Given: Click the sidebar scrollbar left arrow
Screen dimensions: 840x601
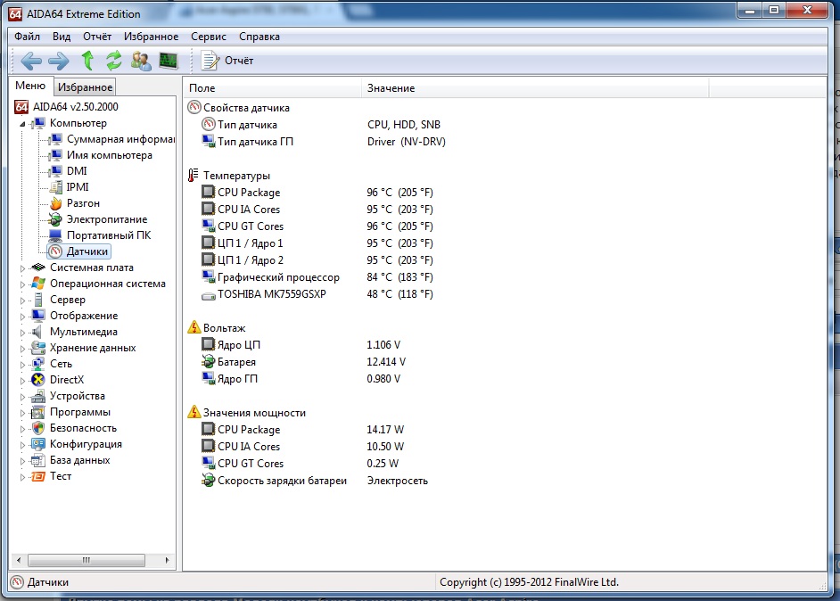Looking at the screenshot, I should coord(19,560).
